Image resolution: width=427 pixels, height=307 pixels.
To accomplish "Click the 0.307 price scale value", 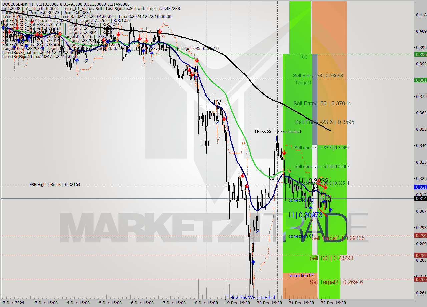I will (421, 211).
